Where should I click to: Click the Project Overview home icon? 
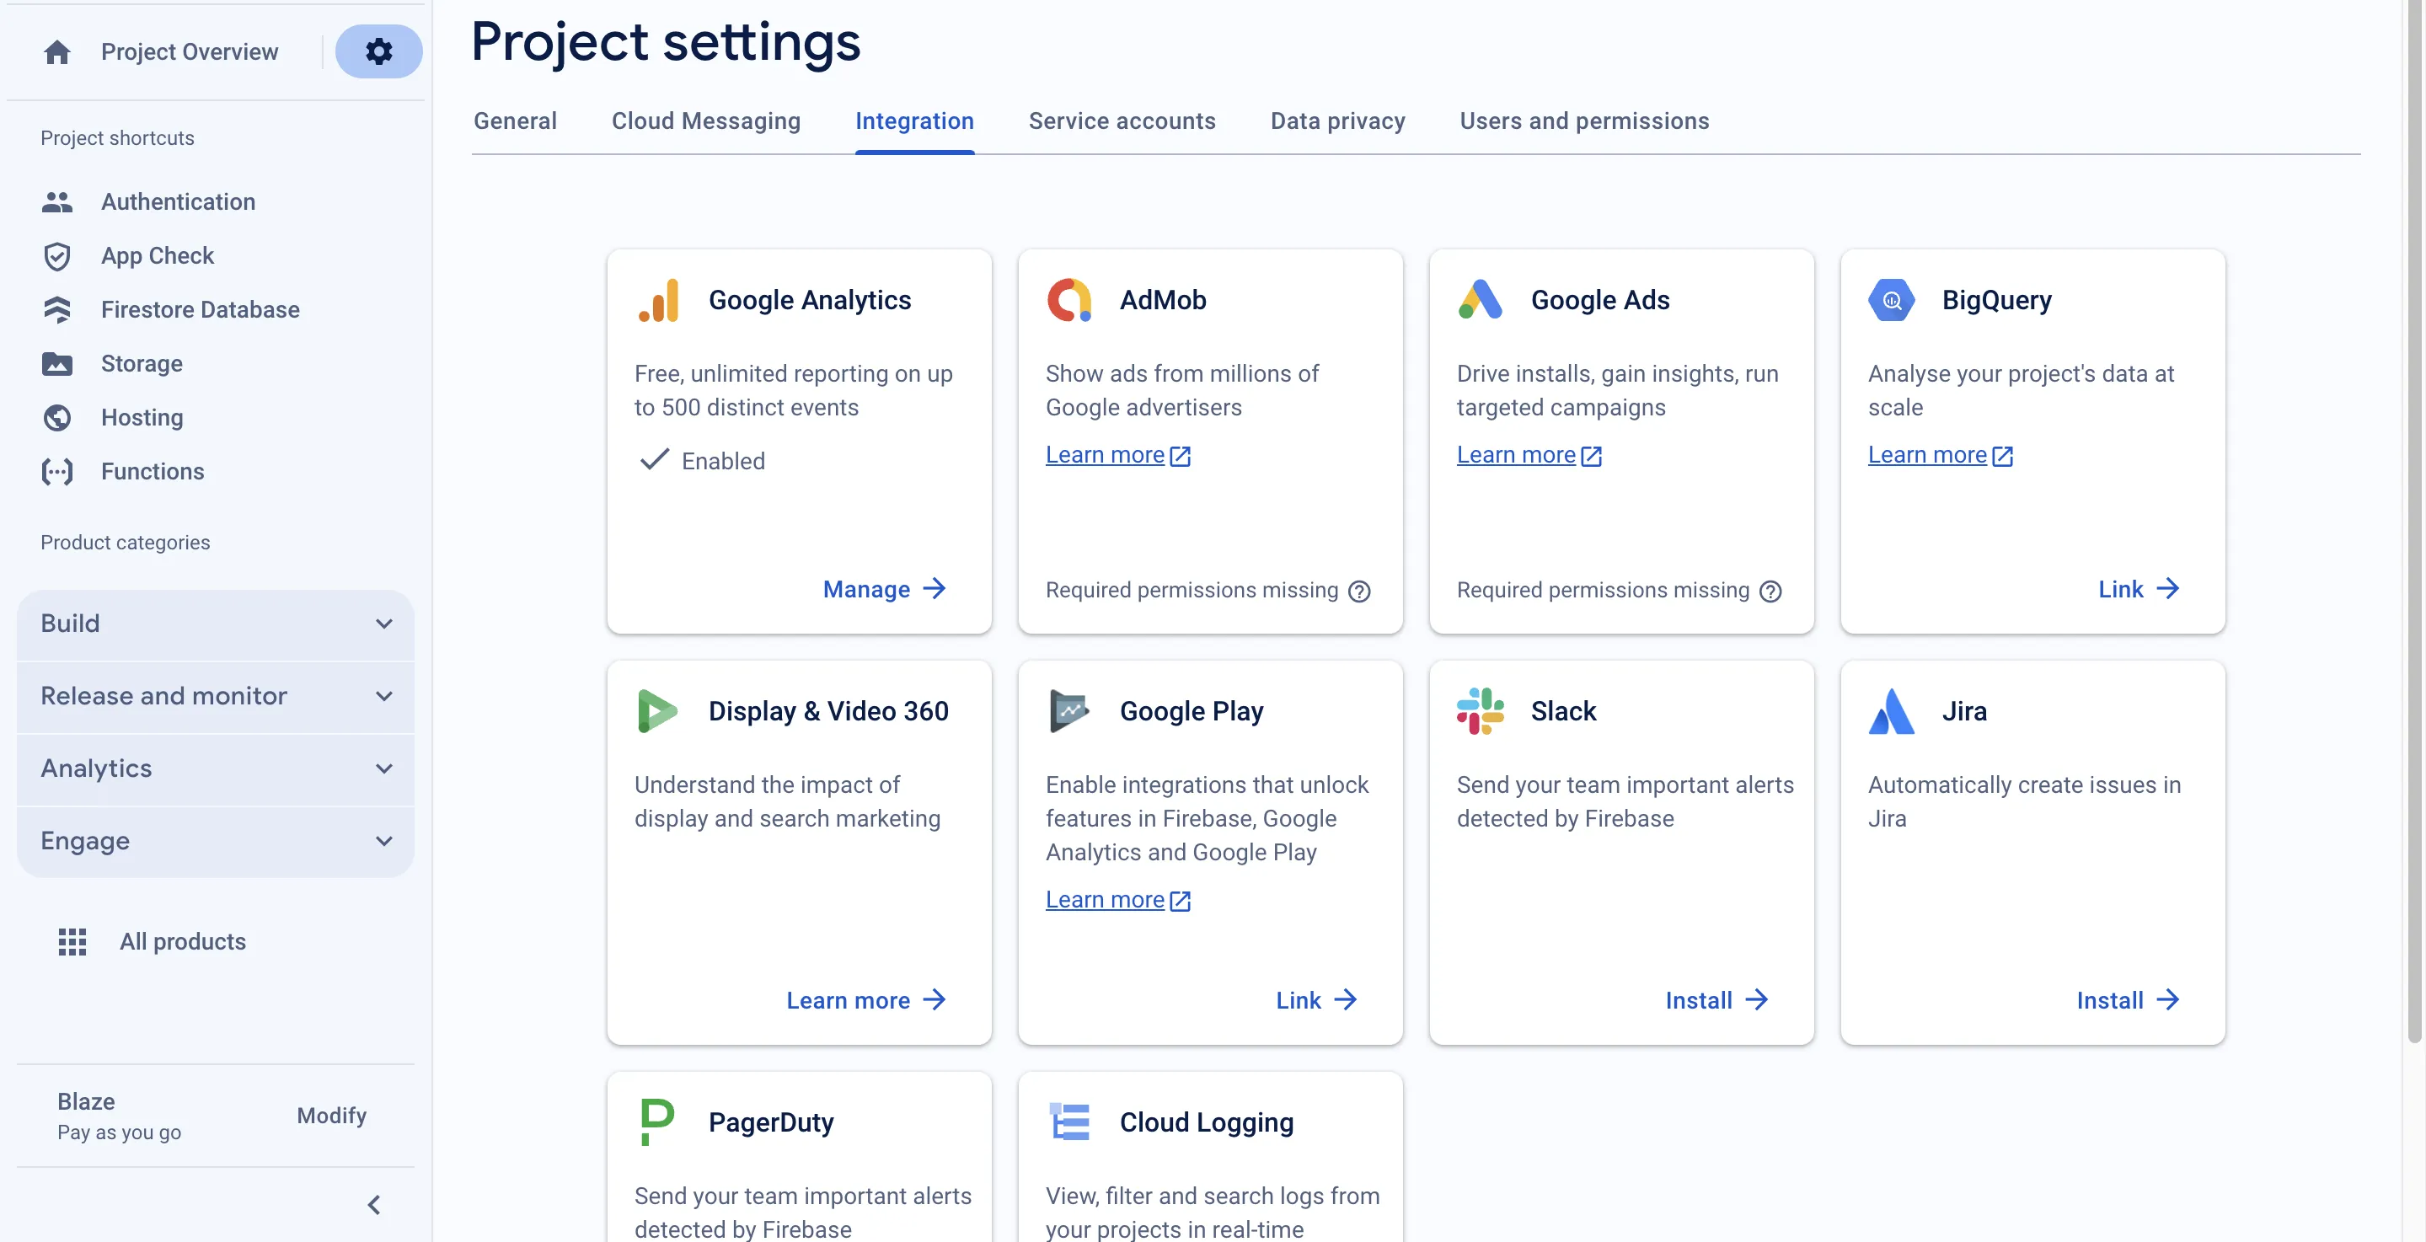(57, 51)
